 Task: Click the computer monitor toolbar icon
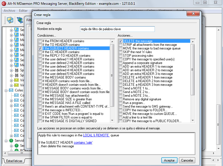click(x=10, y=20)
